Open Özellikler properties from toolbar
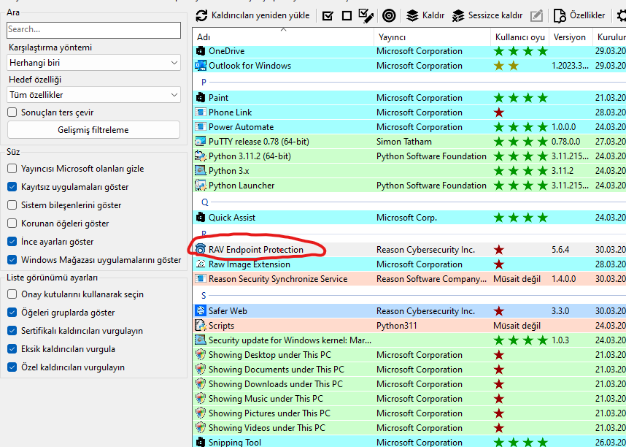Image resolution: width=626 pixels, height=447 pixels. coord(579,15)
